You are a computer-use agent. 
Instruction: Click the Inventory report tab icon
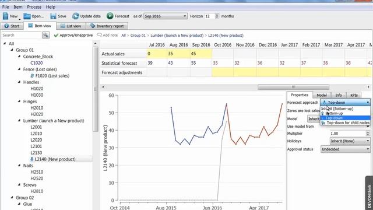coord(93,26)
